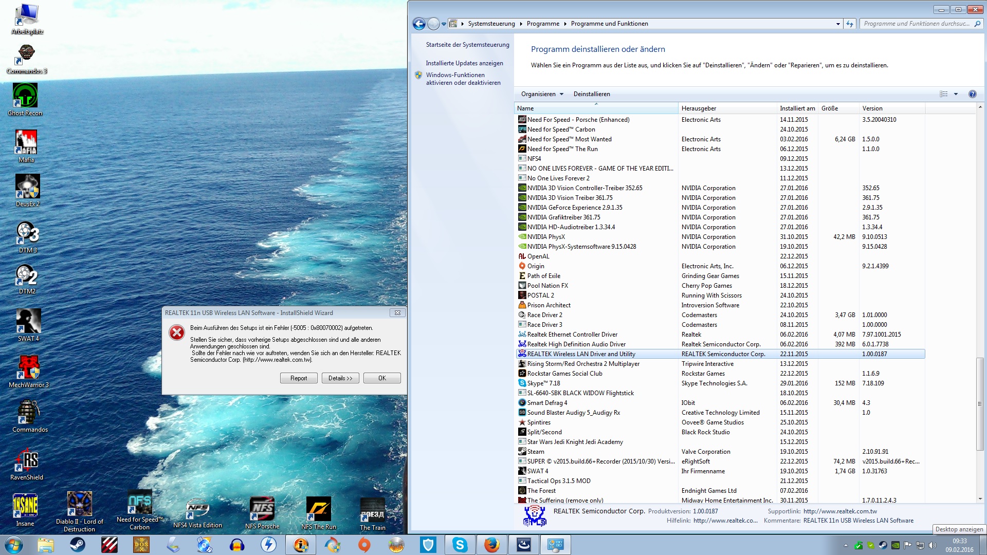987x555 pixels.
Task: Open the Installierte Updates anzeigen link
Action: pos(464,63)
